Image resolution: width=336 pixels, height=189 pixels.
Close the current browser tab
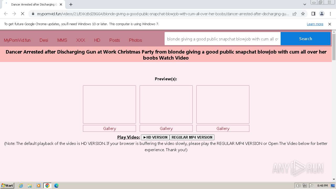(x=61, y=4)
